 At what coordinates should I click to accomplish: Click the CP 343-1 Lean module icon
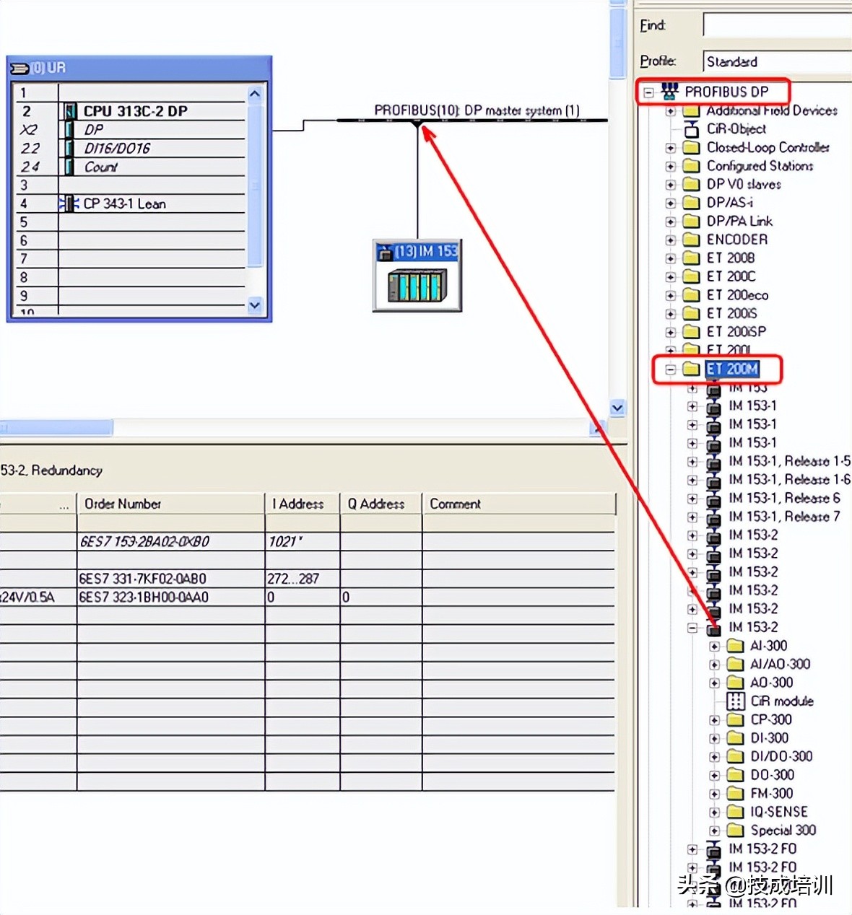click(x=69, y=203)
